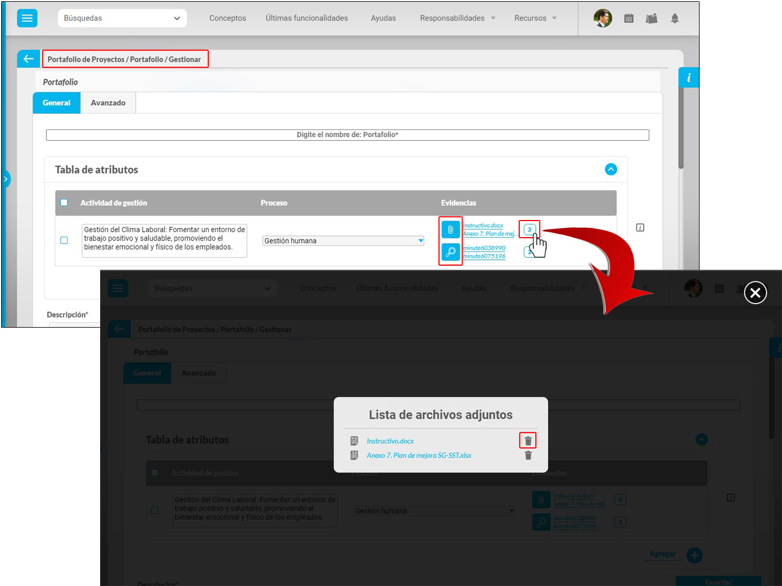The width and height of the screenshot is (782, 586).
Task: Click the blue info panel icon
Action: [688, 78]
